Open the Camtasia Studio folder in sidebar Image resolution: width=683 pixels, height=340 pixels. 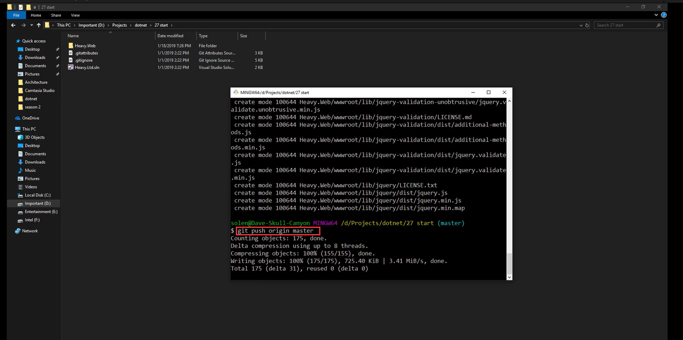click(x=40, y=91)
